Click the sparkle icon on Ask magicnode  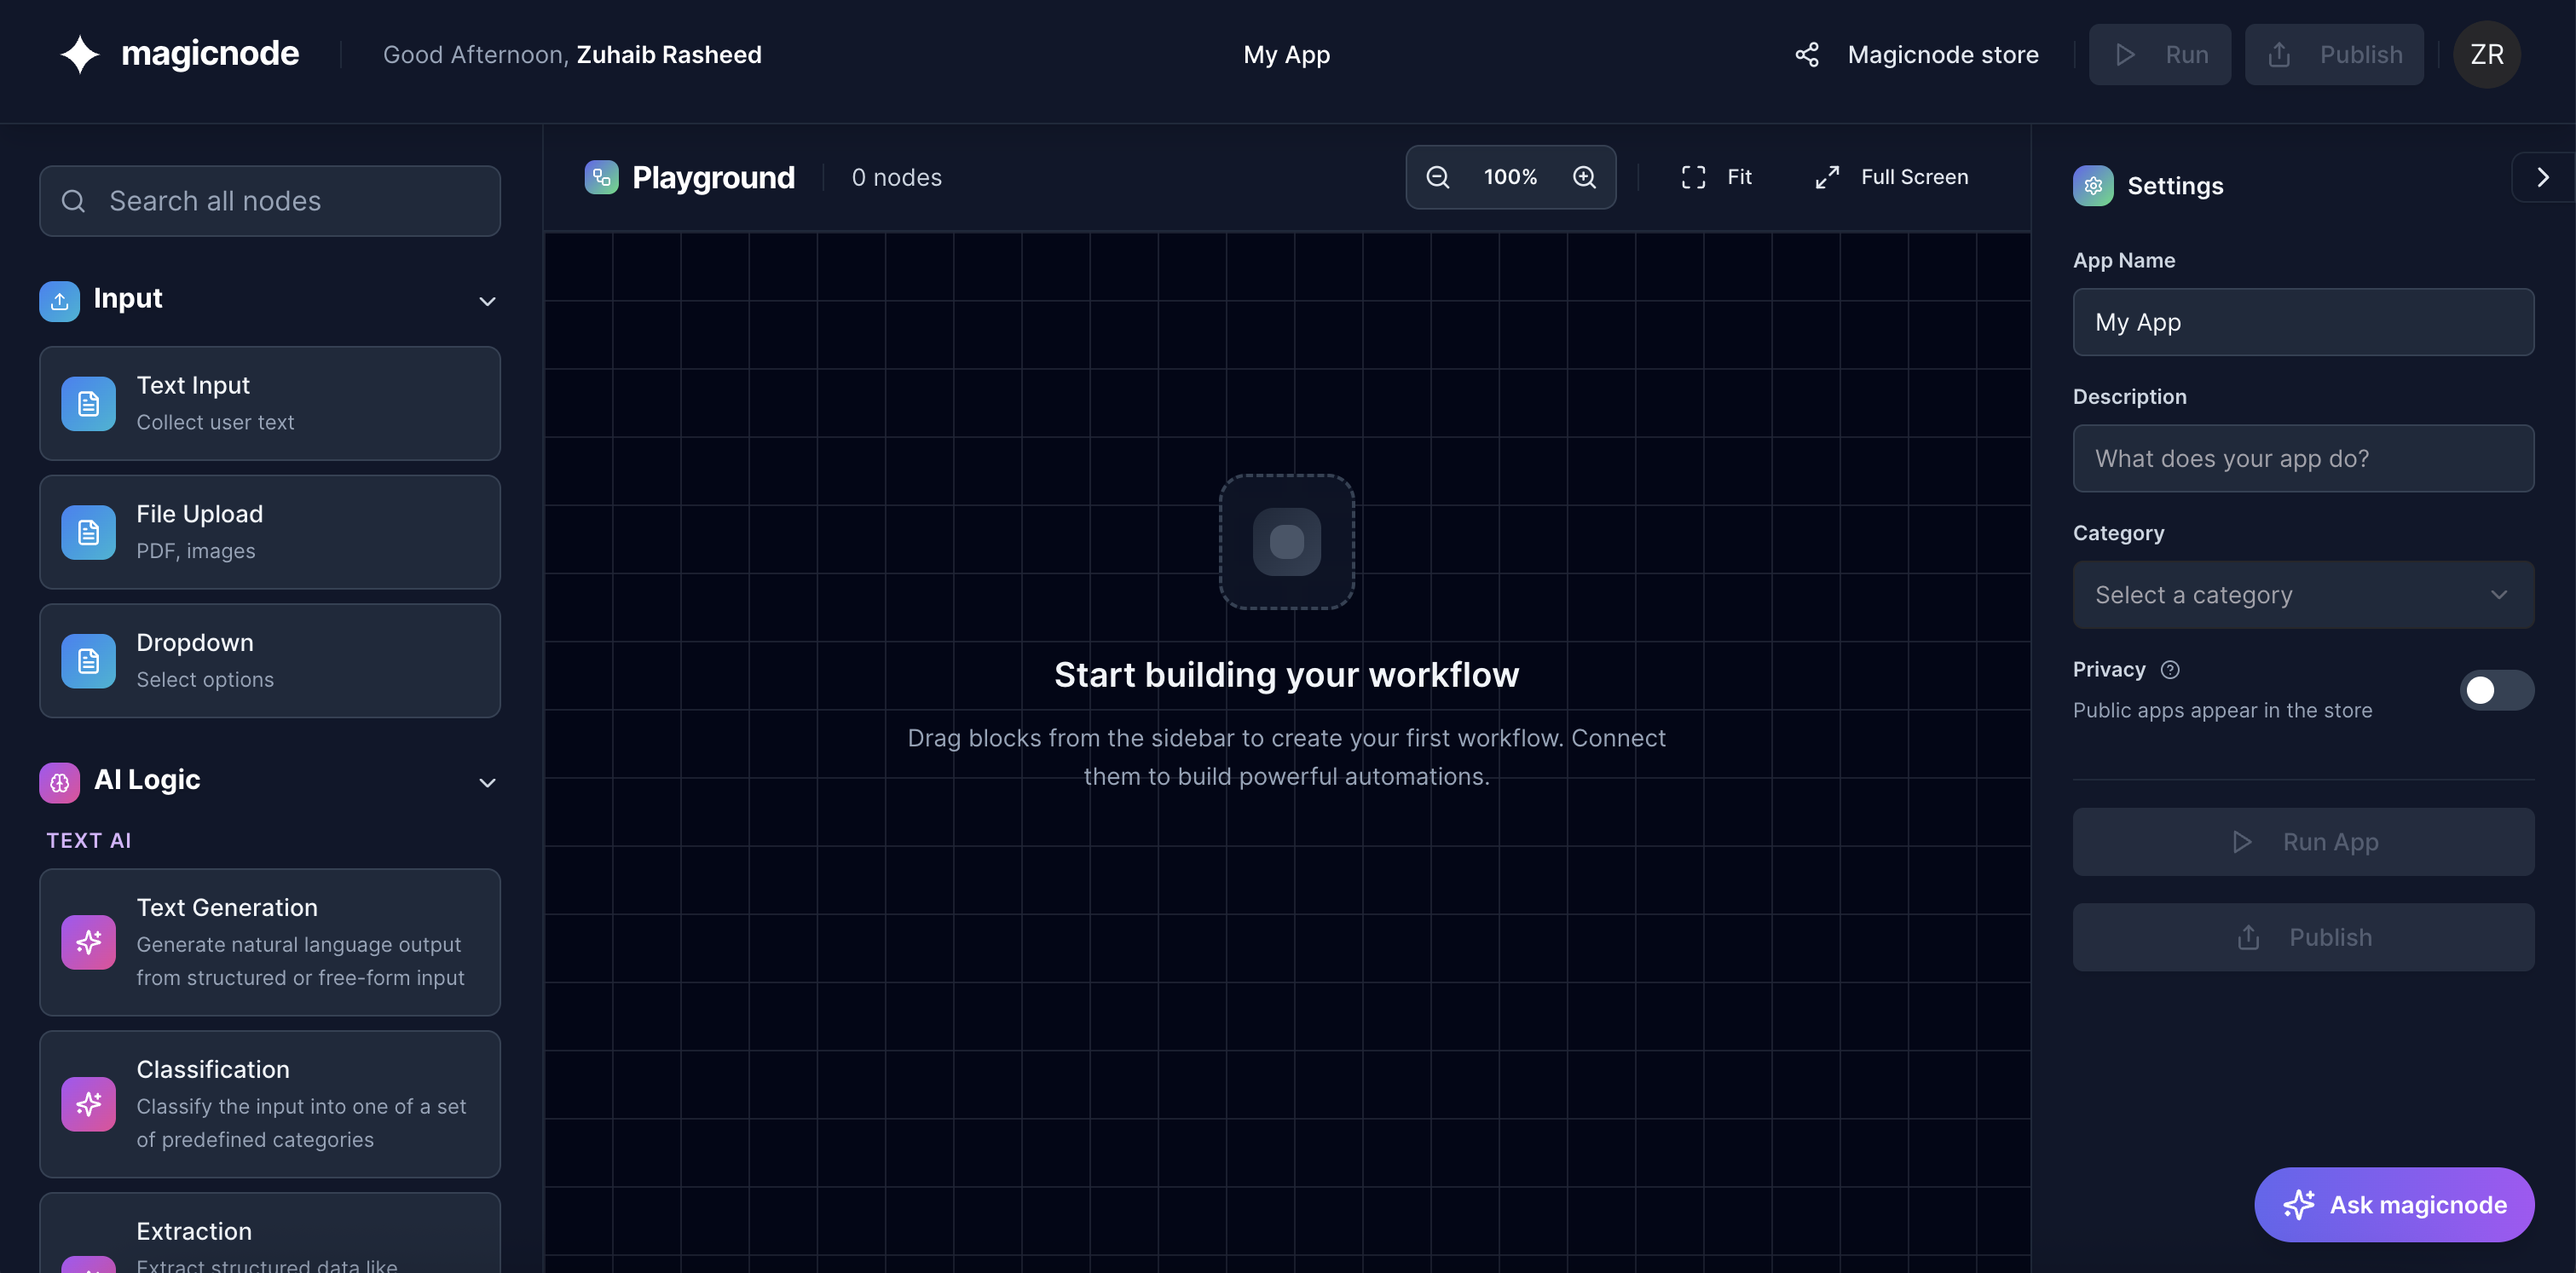pyautogui.click(x=2298, y=1205)
